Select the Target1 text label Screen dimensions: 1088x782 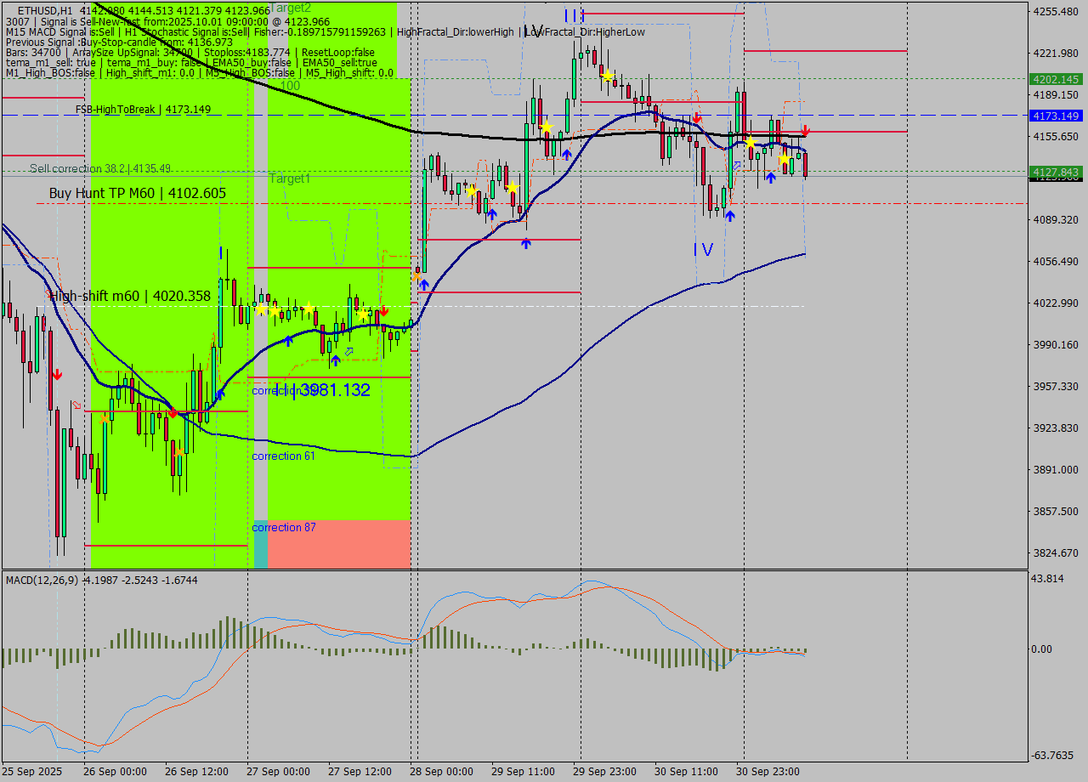(290, 178)
